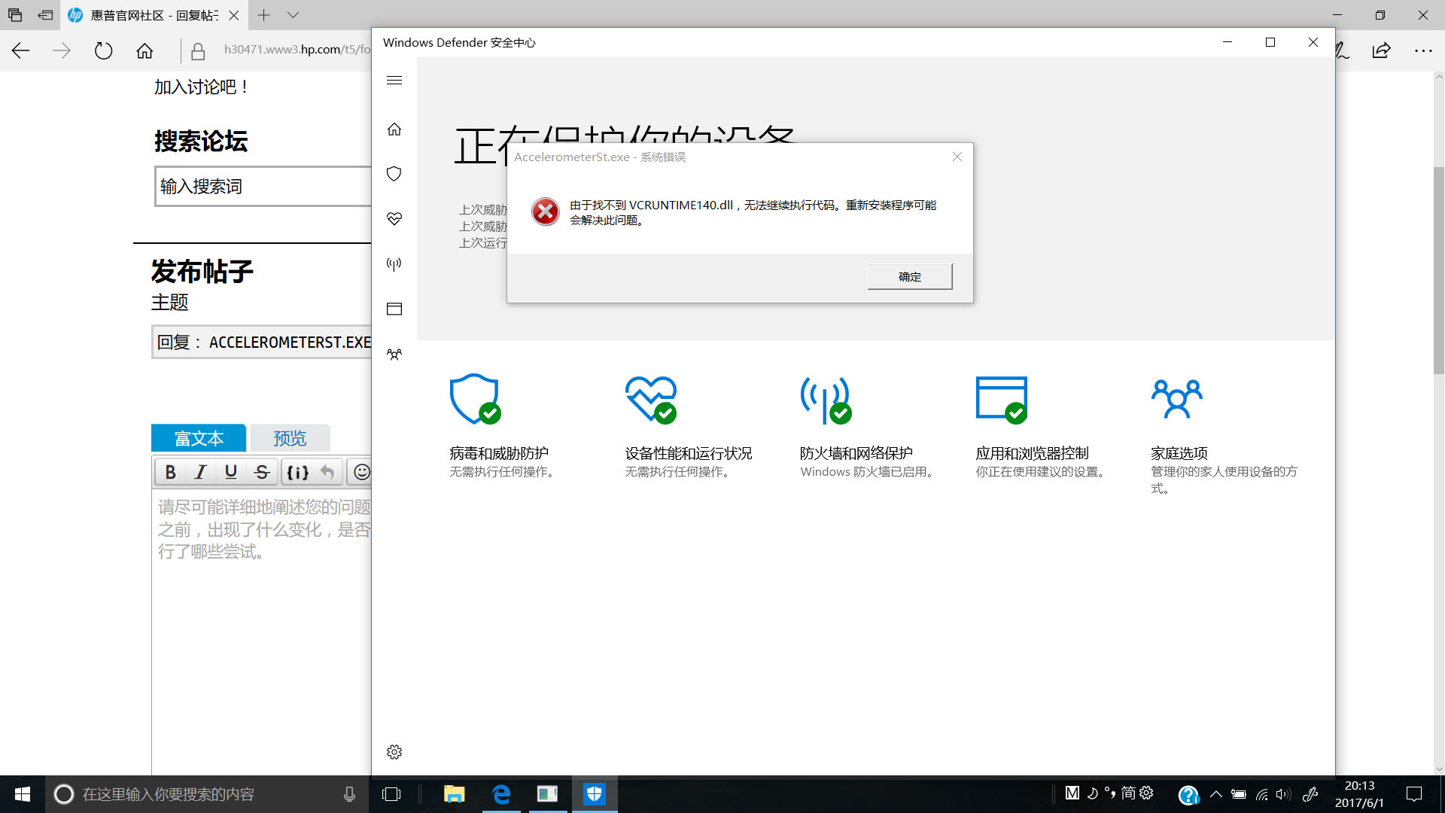1445x813 pixels.
Task: Close the AccelerometerSt.exe error dialog
Action: point(957,157)
